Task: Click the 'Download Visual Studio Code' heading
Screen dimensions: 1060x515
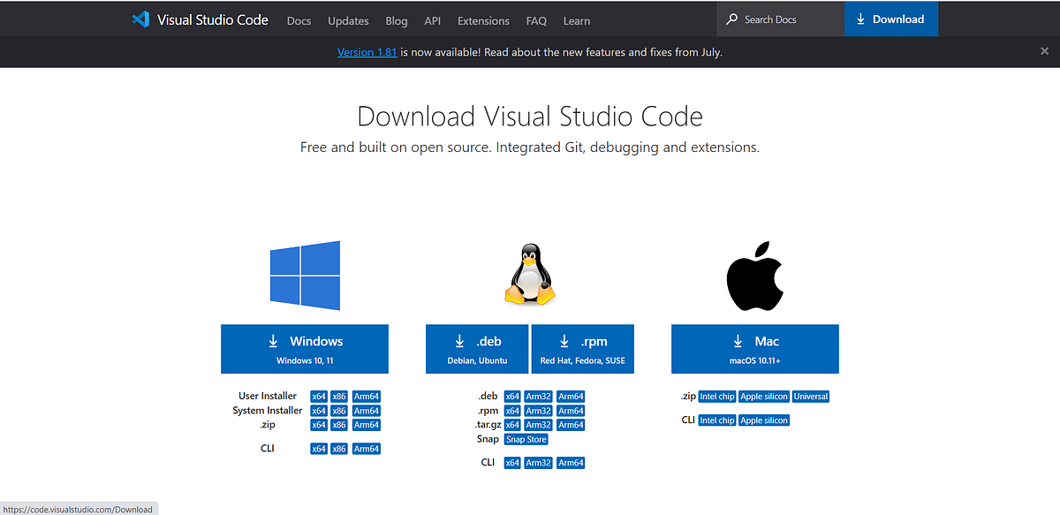Action: click(x=530, y=117)
